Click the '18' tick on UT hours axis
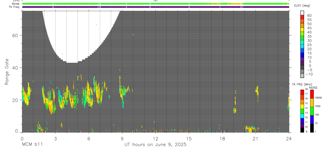Image resolution: width=325 pixels, height=150 pixels. tap(222, 138)
